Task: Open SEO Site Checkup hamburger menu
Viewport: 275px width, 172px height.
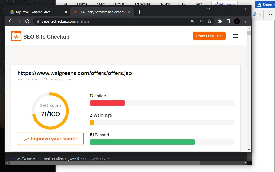Action: 235,36
